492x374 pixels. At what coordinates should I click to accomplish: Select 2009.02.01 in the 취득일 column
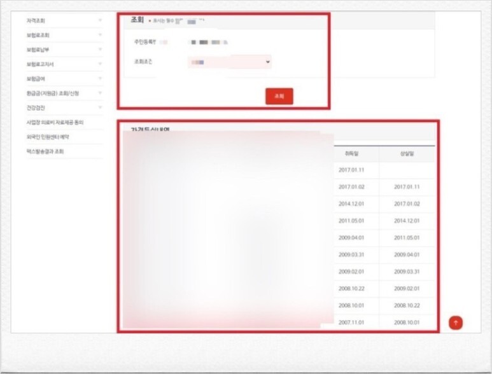coord(351,272)
